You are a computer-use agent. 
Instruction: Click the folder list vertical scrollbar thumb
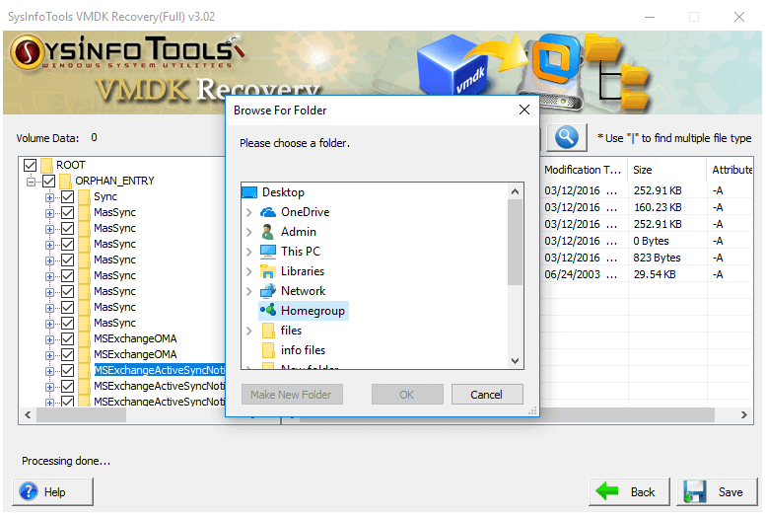(x=515, y=242)
